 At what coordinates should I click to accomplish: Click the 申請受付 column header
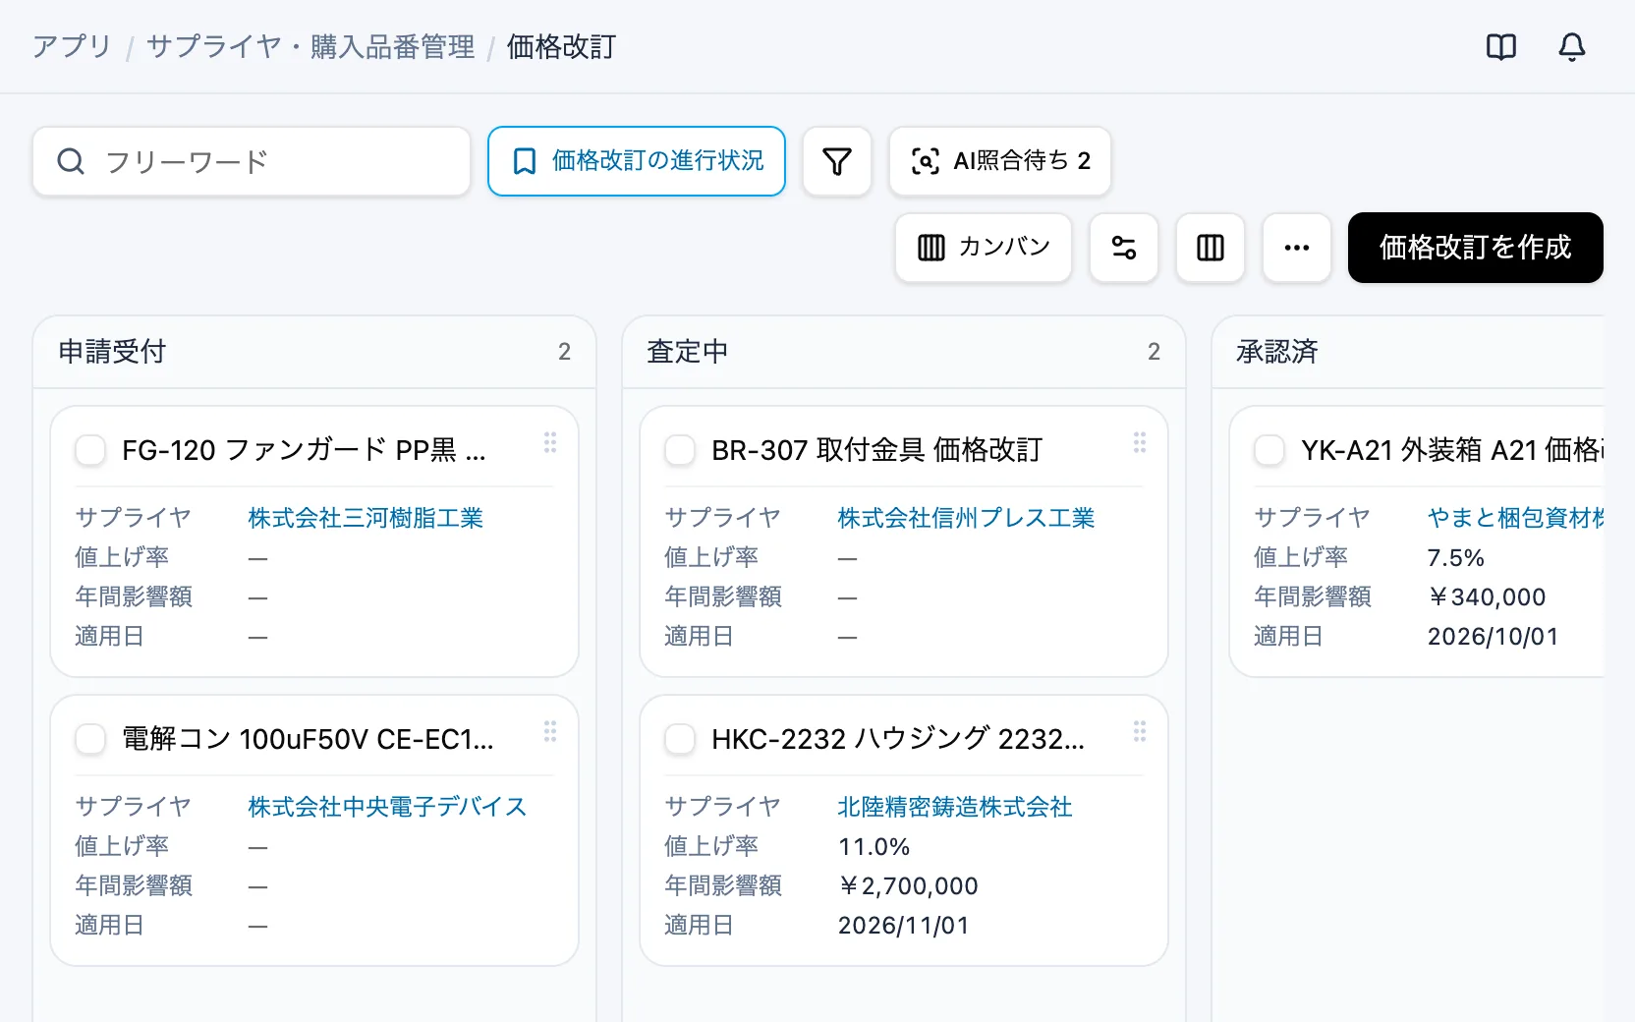[x=314, y=352]
